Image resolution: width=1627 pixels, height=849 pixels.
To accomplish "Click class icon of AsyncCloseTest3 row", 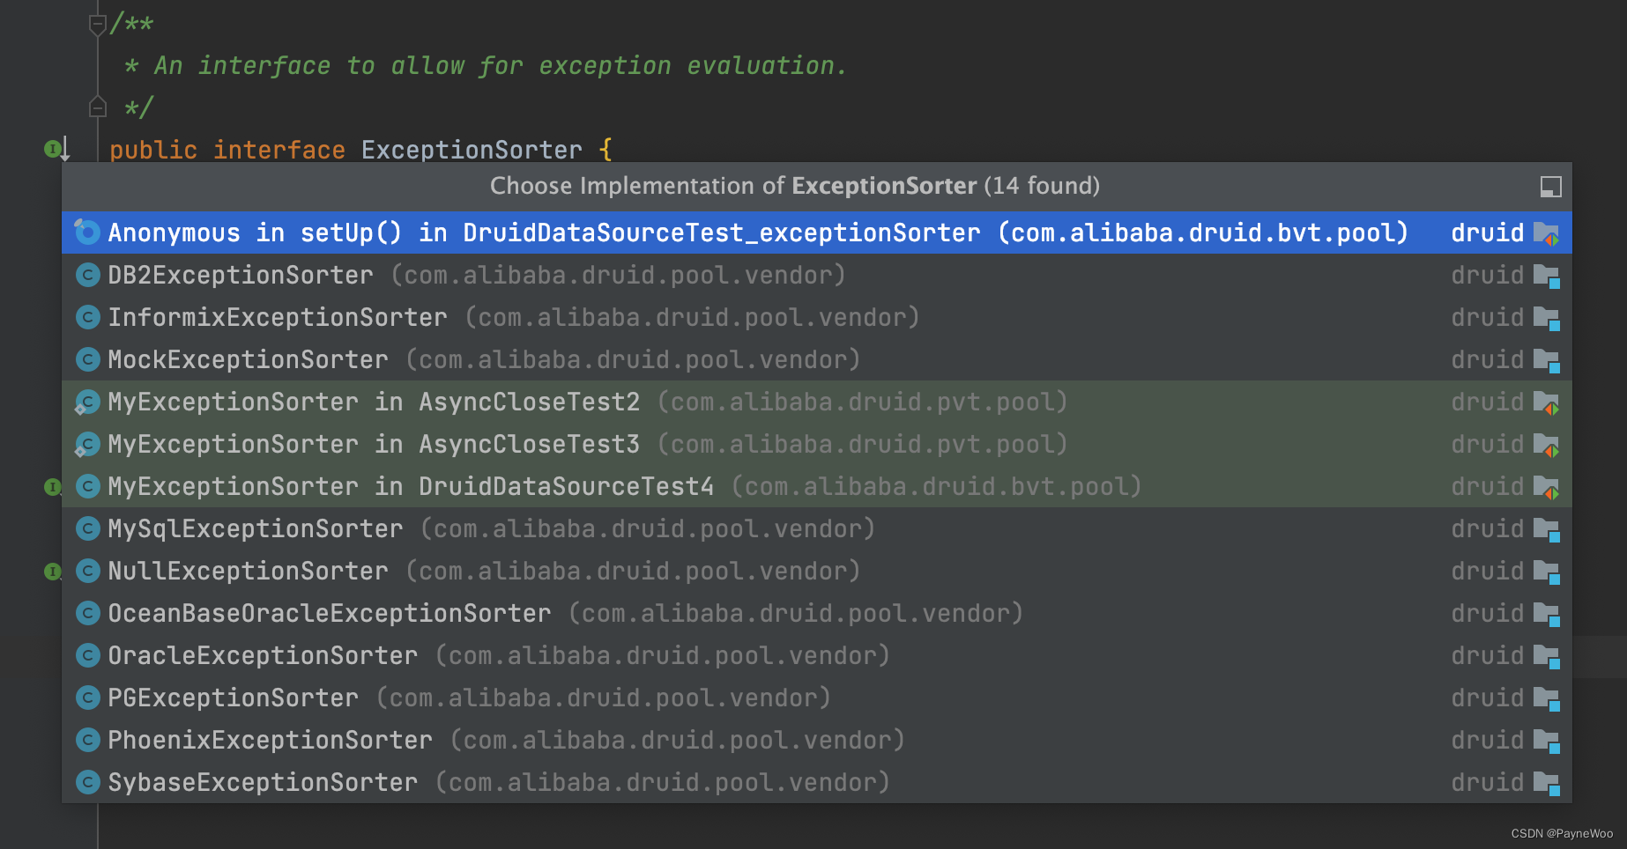I will [87, 444].
